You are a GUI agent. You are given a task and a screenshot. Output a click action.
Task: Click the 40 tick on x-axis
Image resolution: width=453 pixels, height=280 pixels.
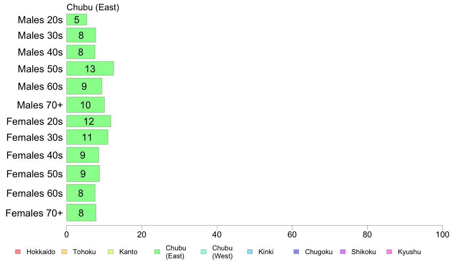point(217,234)
